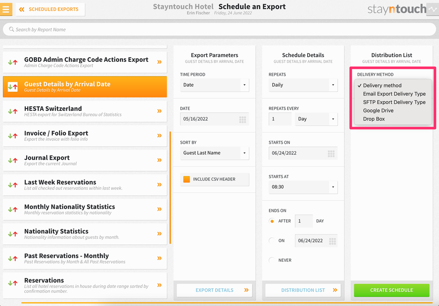
Task: Open Ends On date calendar icon
Action: pos(332,241)
